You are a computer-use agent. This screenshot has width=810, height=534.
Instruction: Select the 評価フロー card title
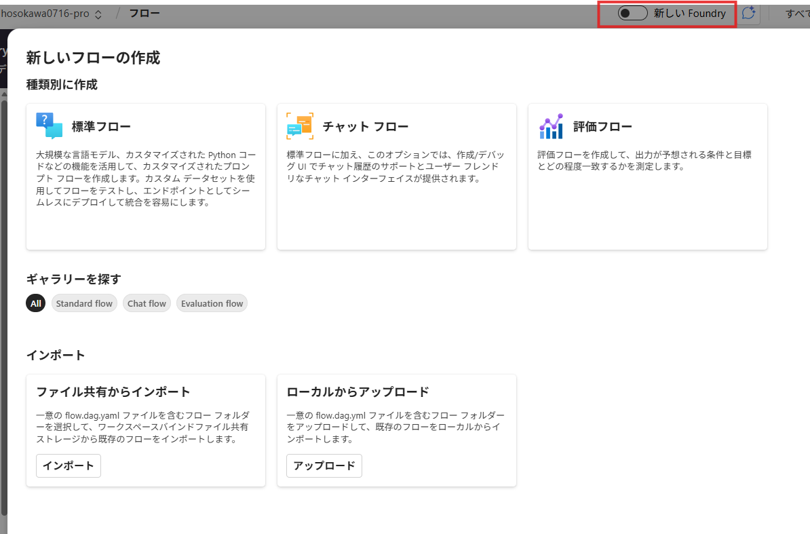coord(603,126)
